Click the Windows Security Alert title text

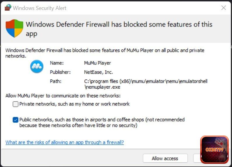[x=40, y=8]
